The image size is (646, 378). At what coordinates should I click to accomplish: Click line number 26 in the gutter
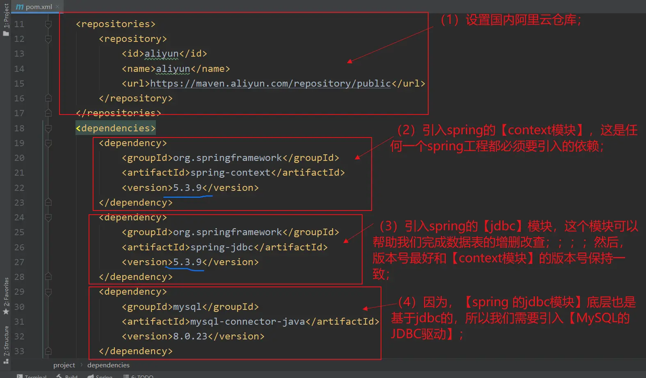(19, 247)
